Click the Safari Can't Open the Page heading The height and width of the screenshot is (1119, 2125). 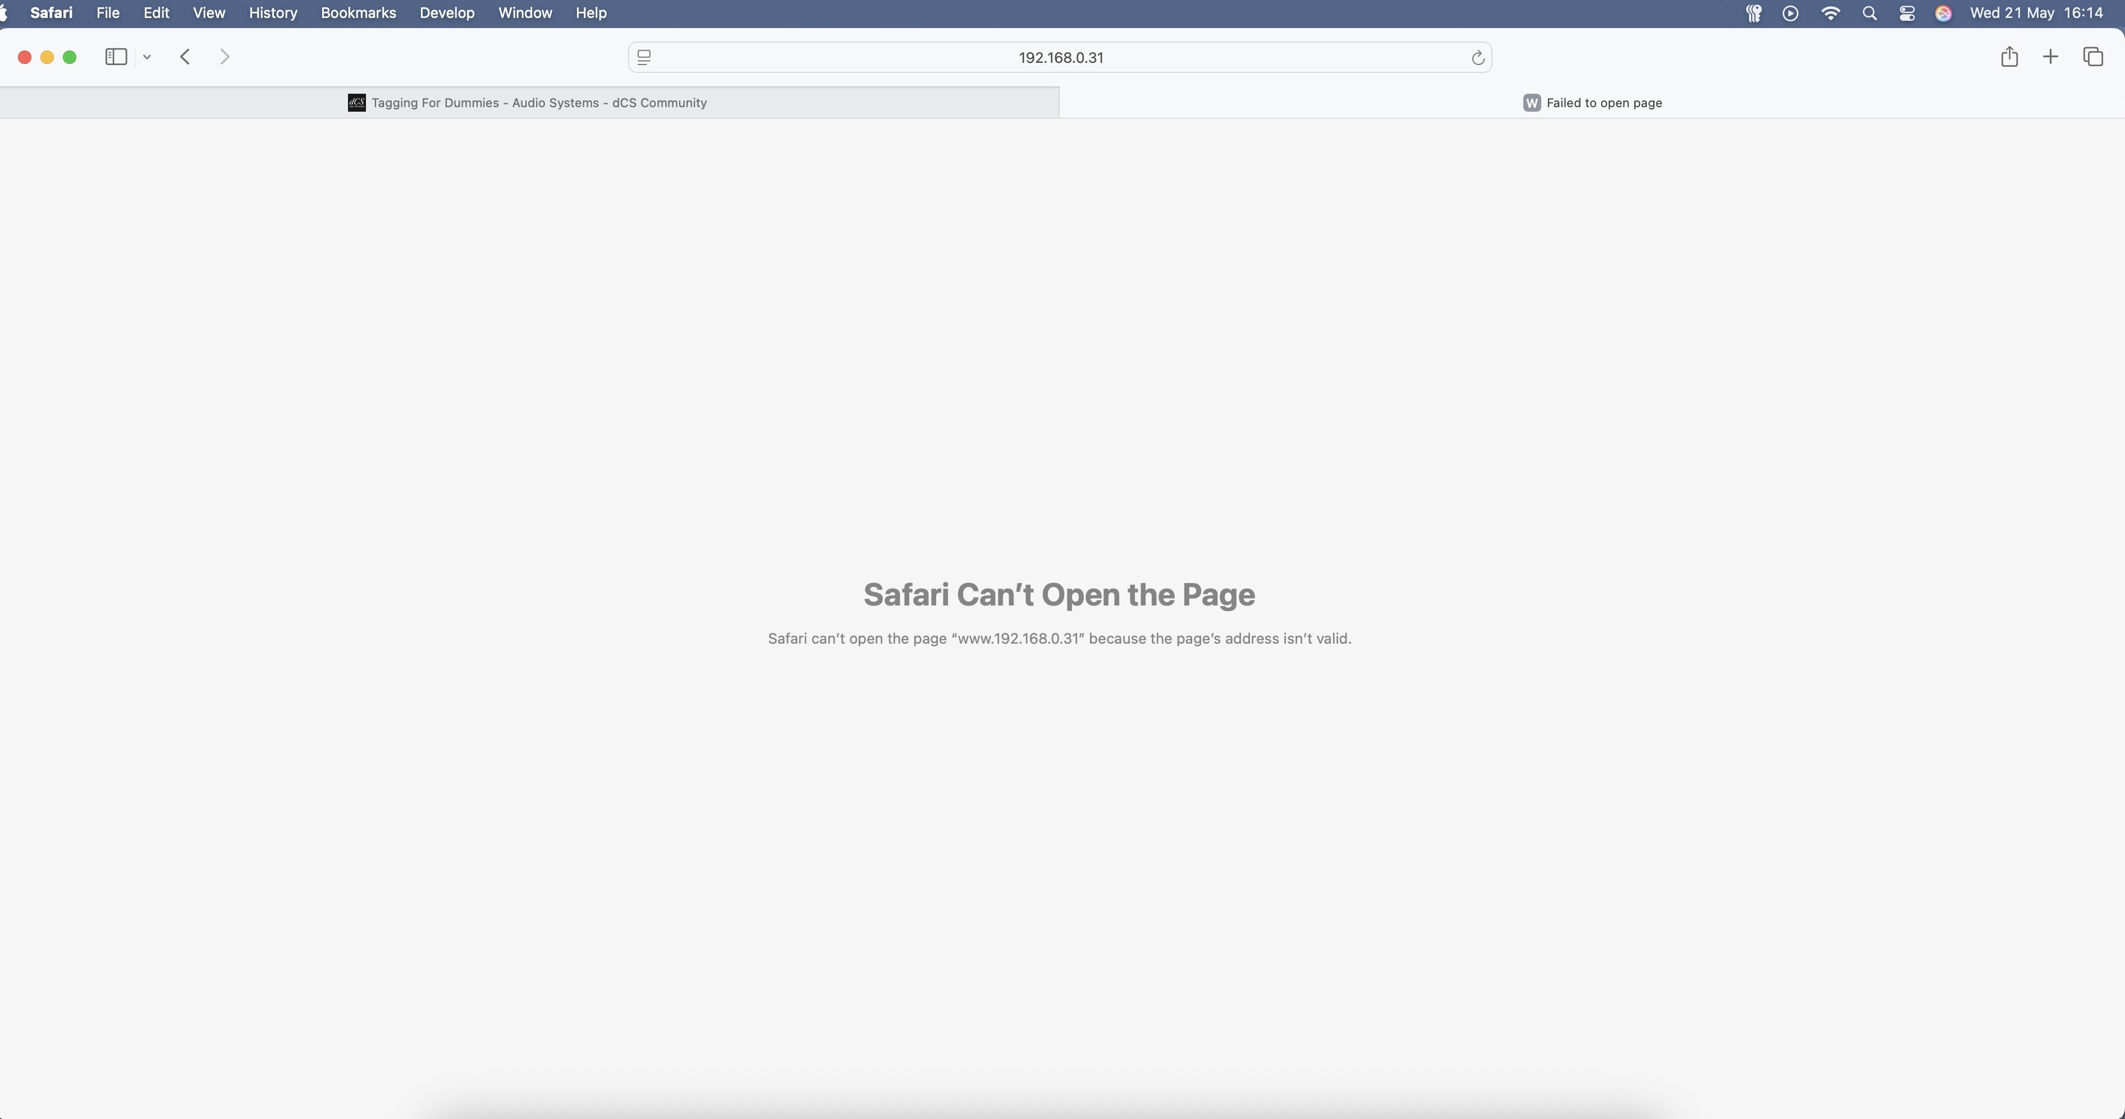[1059, 594]
